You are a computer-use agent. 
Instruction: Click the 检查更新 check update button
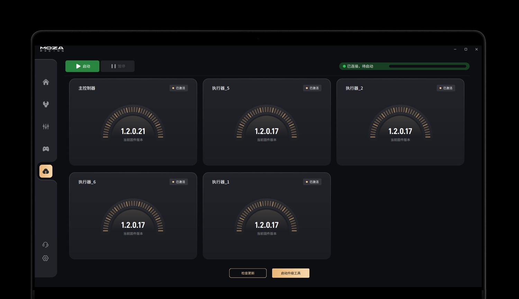248,273
